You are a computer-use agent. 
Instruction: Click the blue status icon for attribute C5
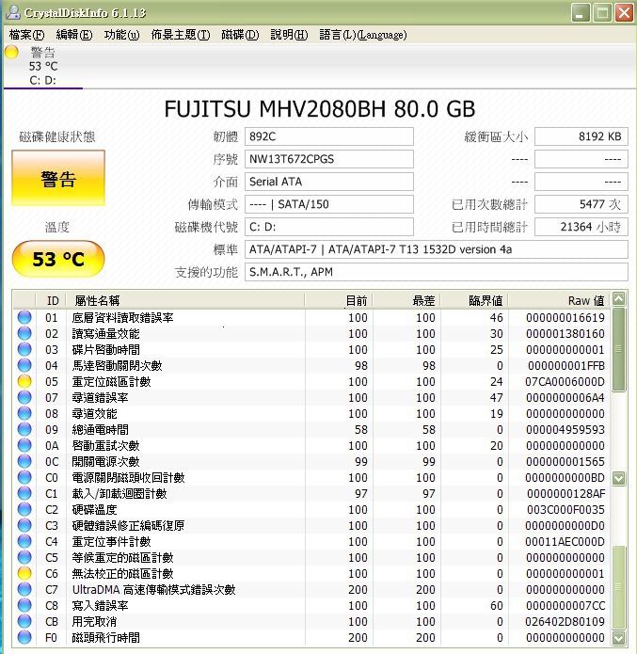24,557
